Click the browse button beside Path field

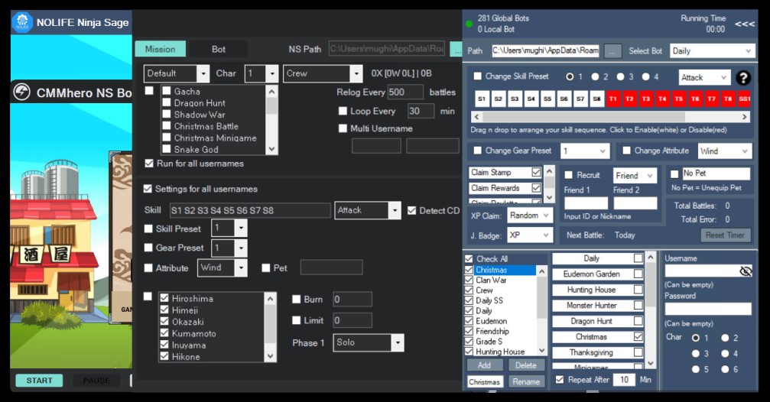tap(612, 50)
